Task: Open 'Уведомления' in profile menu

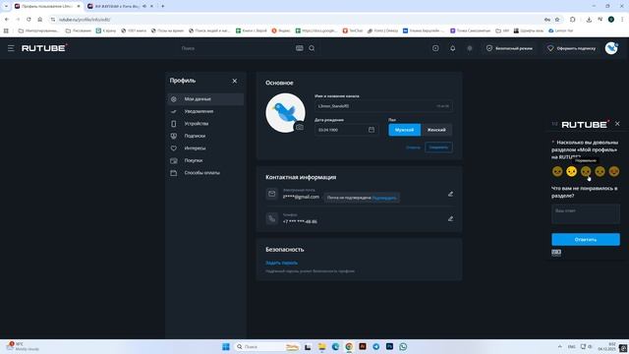Action: point(205,111)
